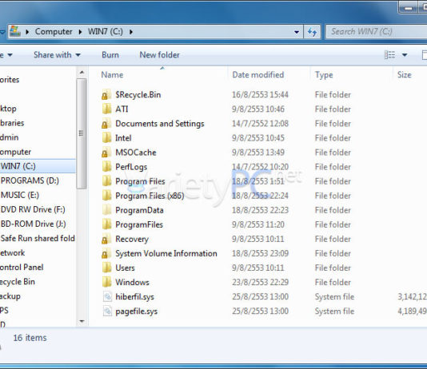This screenshot has height=369, width=427.
Task: Click the Recovery locked folder icon
Action: [106, 239]
